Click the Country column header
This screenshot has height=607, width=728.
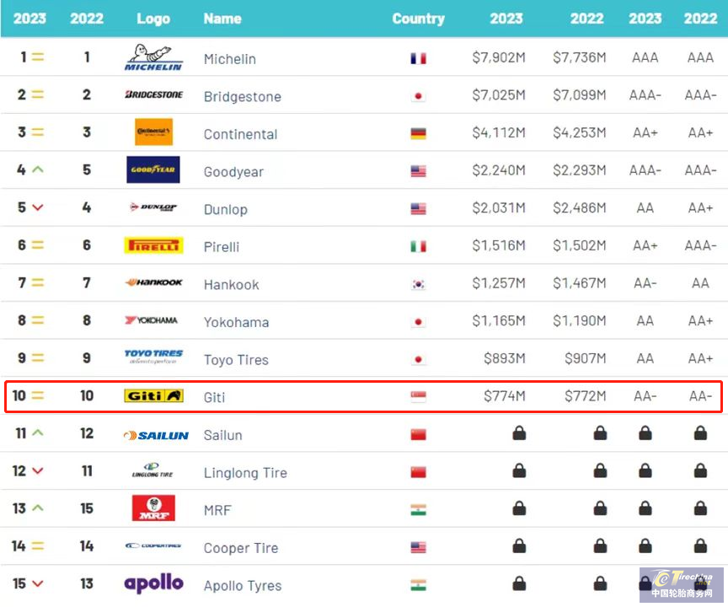point(418,19)
